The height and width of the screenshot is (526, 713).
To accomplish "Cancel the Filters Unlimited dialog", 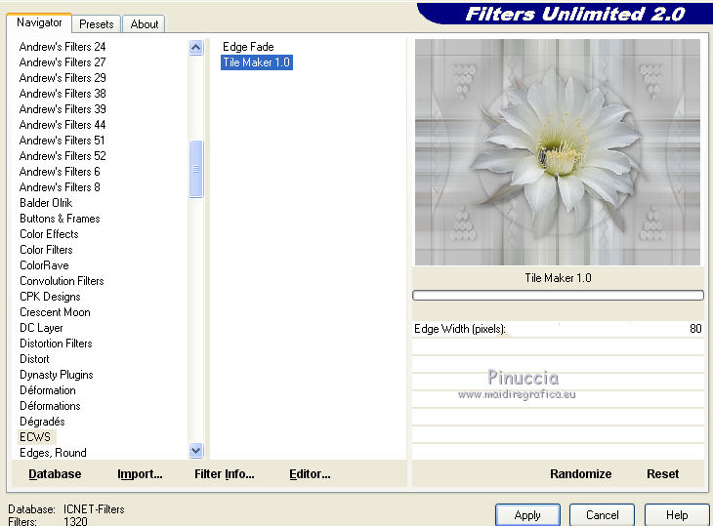I will [x=602, y=515].
